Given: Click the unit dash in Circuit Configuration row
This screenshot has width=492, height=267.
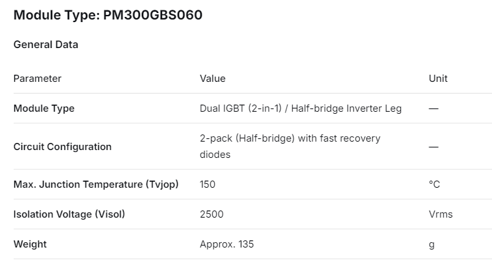Looking at the screenshot, I should (433, 147).
